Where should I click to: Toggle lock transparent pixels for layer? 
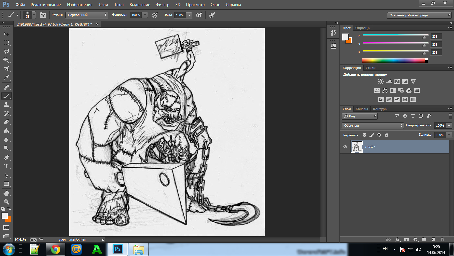(x=364, y=135)
